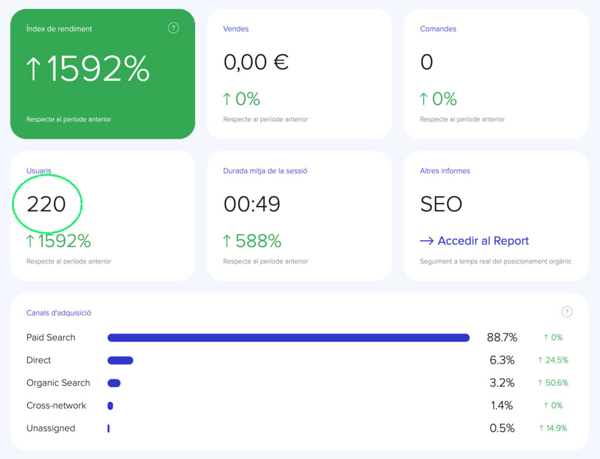Click the Organic Search channel bar
This screenshot has height=459, width=600.
(114, 383)
